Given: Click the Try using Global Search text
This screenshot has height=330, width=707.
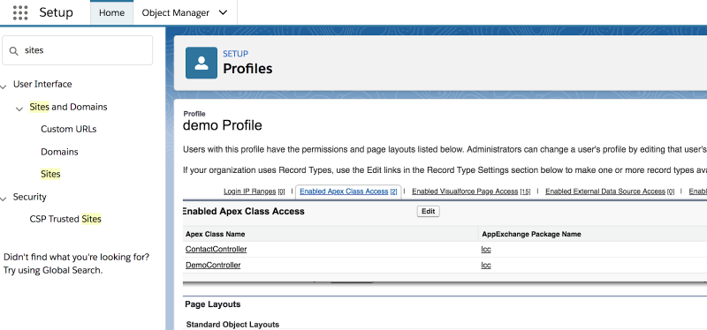Looking at the screenshot, I should click(53, 271).
